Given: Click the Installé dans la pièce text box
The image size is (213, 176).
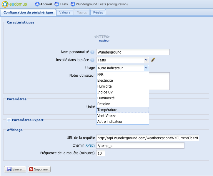Looking at the screenshot, I should pos(120,60).
